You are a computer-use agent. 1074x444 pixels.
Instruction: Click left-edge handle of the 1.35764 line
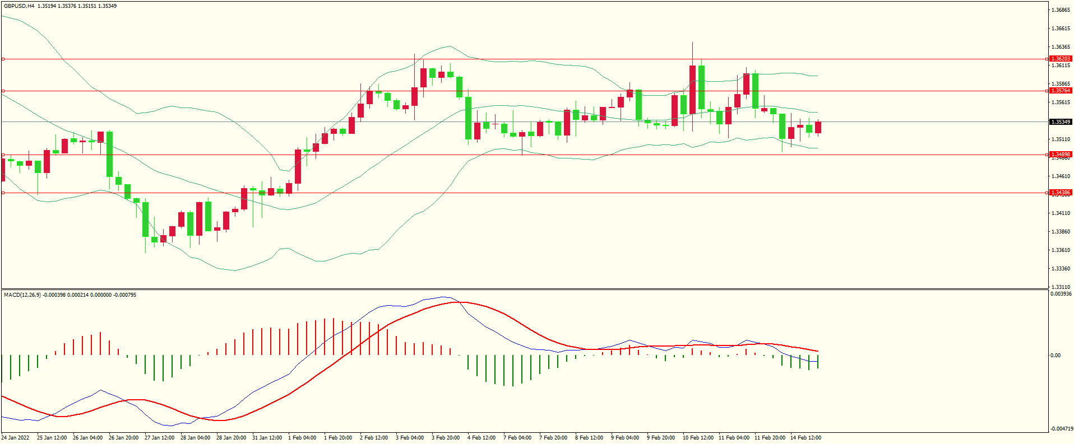click(3, 91)
